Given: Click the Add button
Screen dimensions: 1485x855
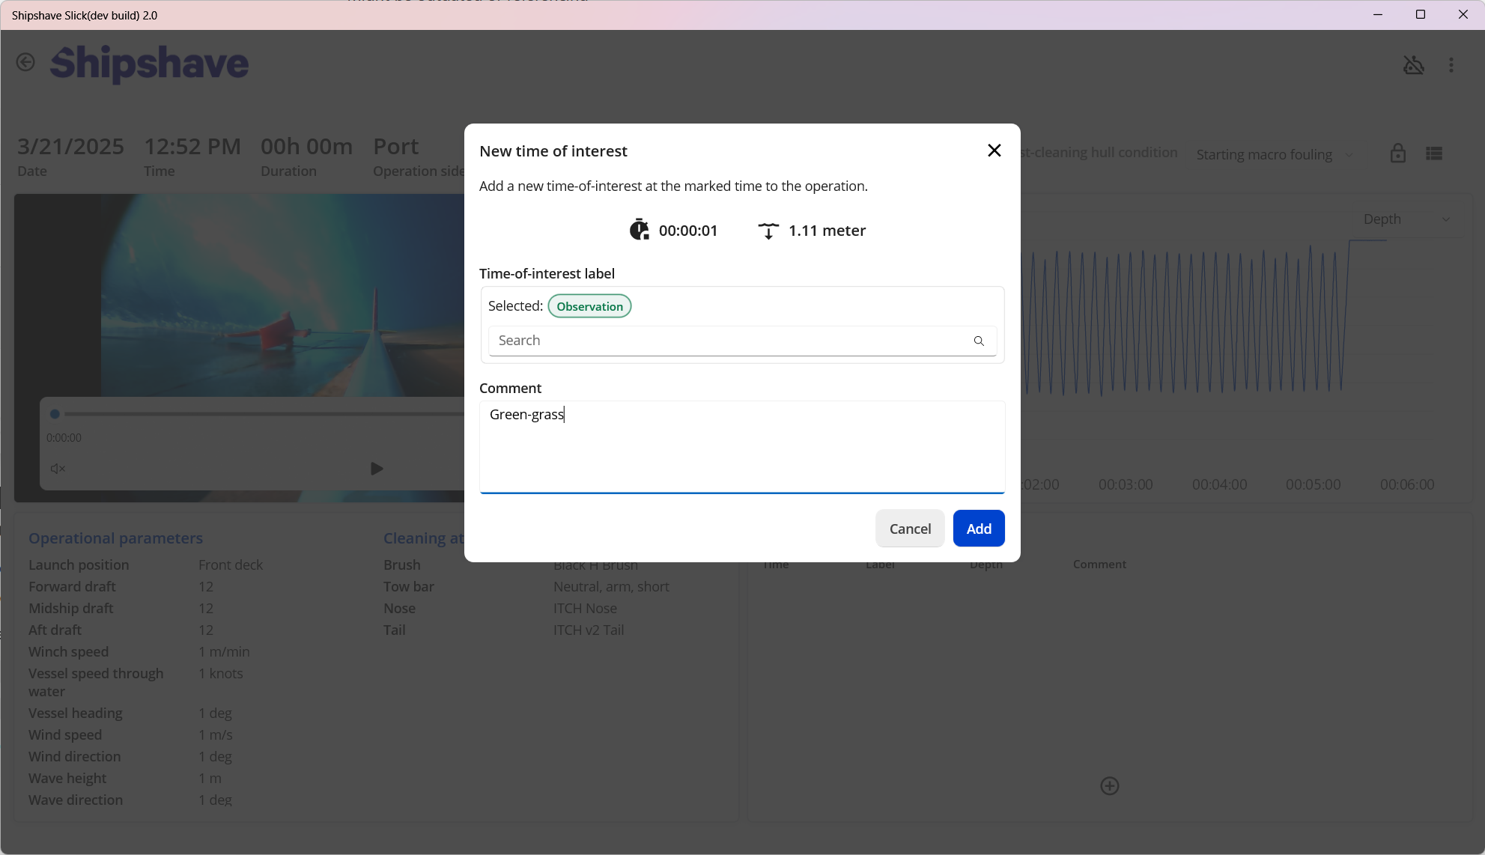Looking at the screenshot, I should 978,529.
